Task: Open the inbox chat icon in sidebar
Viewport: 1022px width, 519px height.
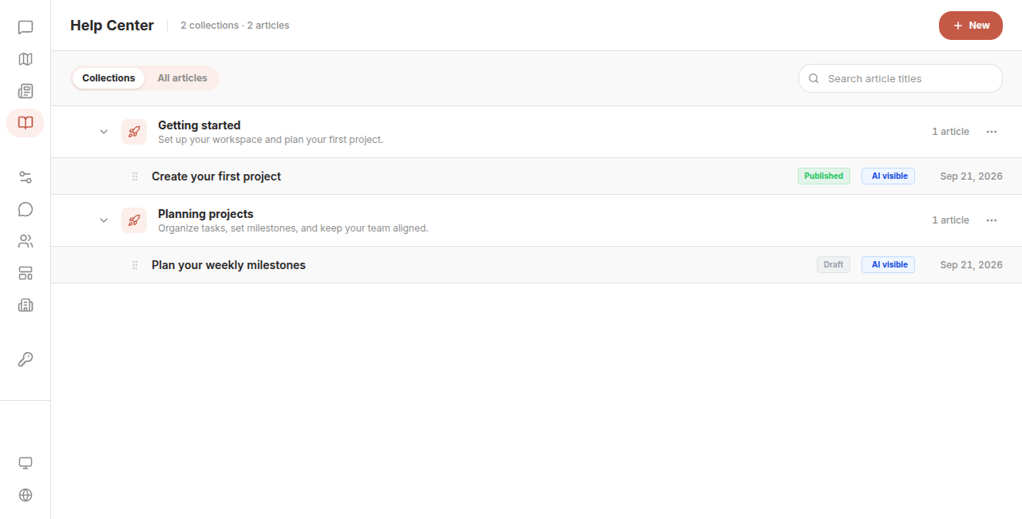Action: pos(26,27)
